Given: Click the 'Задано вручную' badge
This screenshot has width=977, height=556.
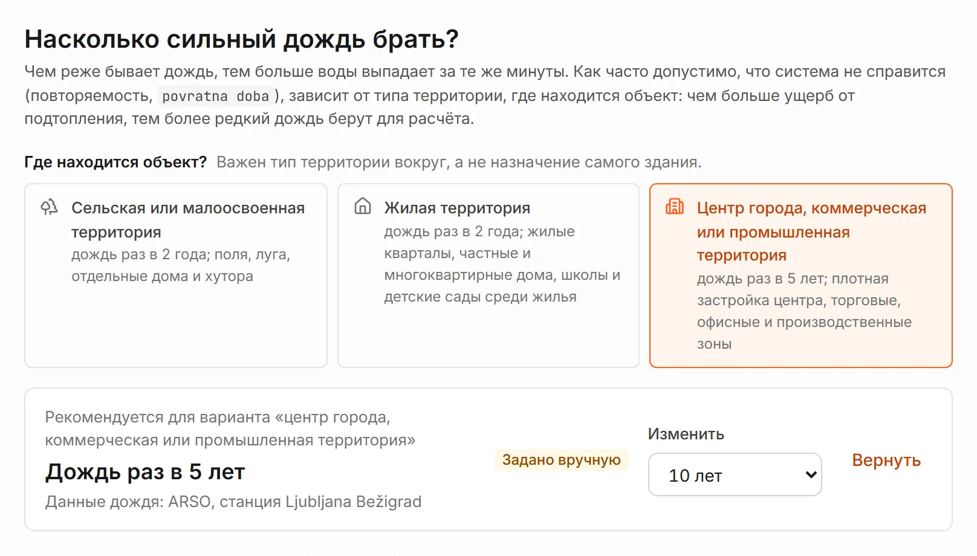Looking at the screenshot, I should (562, 460).
